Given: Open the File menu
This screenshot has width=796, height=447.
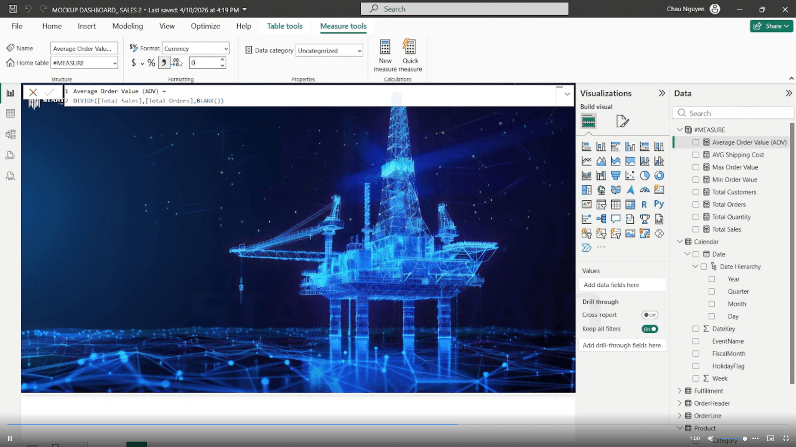Looking at the screenshot, I should pos(17,26).
